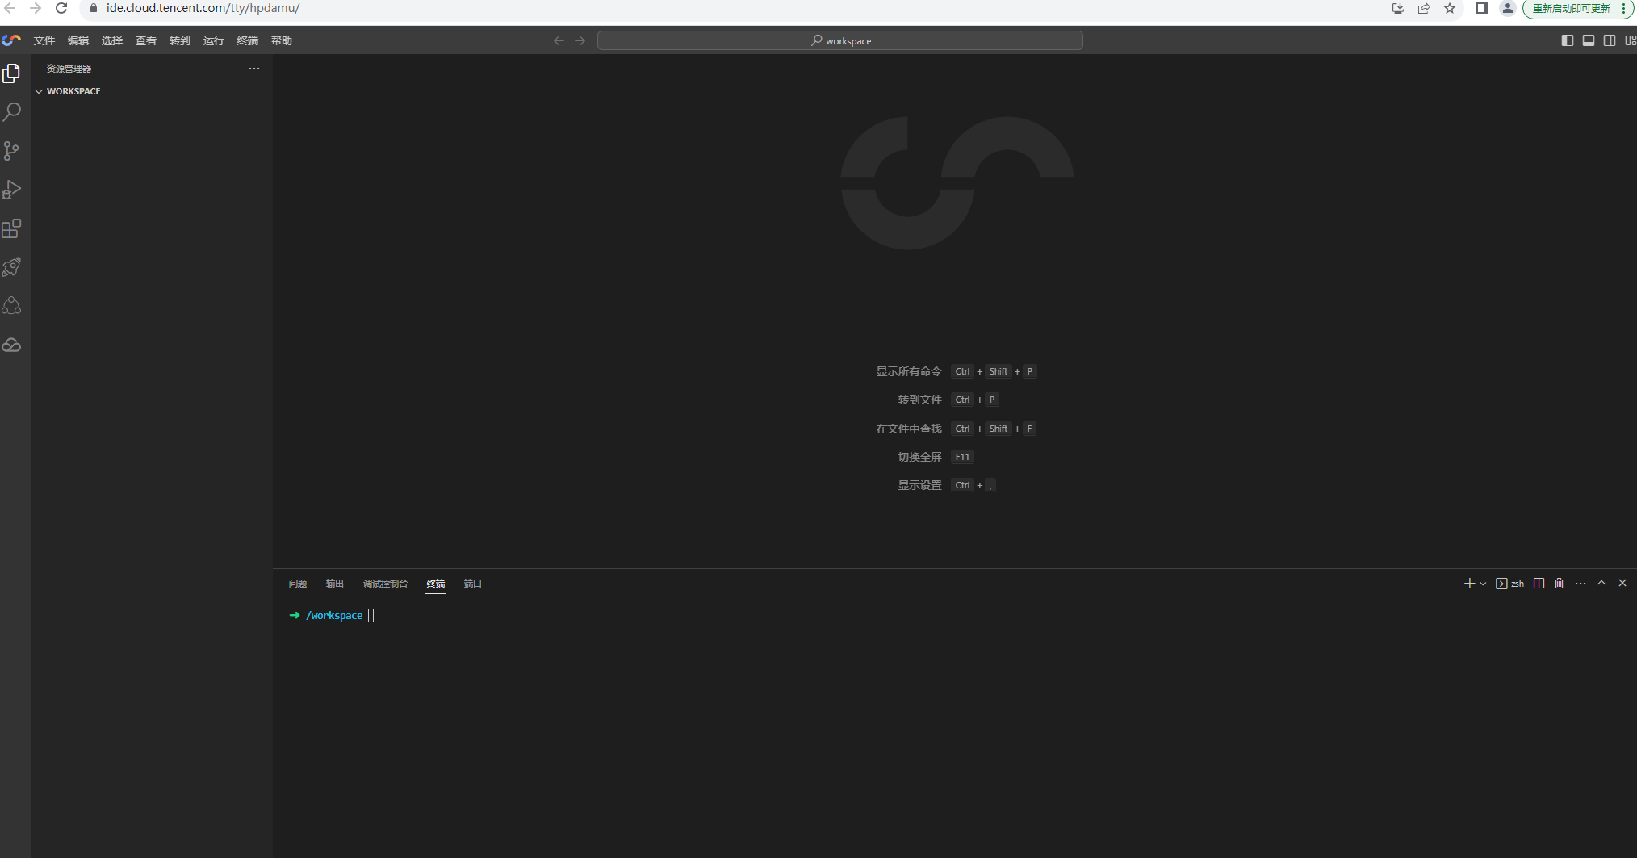This screenshot has width=1637, height=858.
Task: Open the new terminal profile dropdown arrow
Action: click(1483, 584)
